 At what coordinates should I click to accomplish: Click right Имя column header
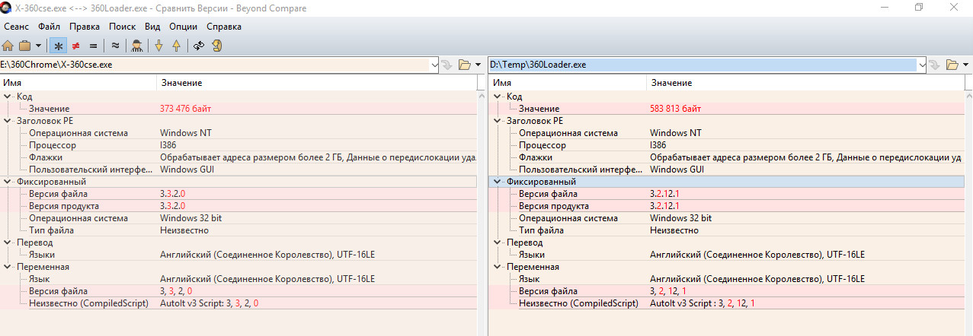click(x=567, y=82)
